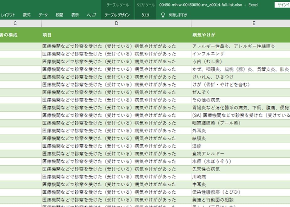Image resolution: width=290 pixels, height=207 pixels.
Task: Select the う歯（むし歯） cell
Action: coord(241,61)
